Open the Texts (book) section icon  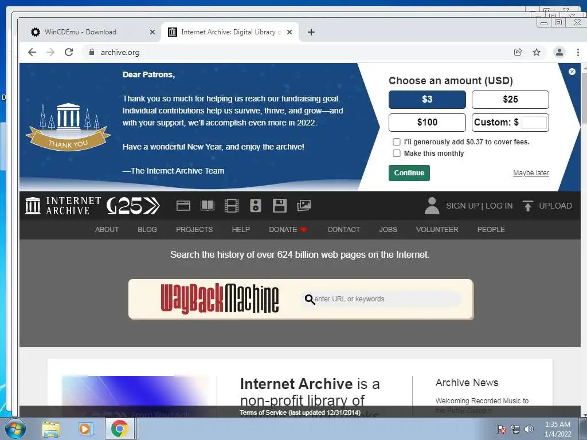[x=208, y=206]
